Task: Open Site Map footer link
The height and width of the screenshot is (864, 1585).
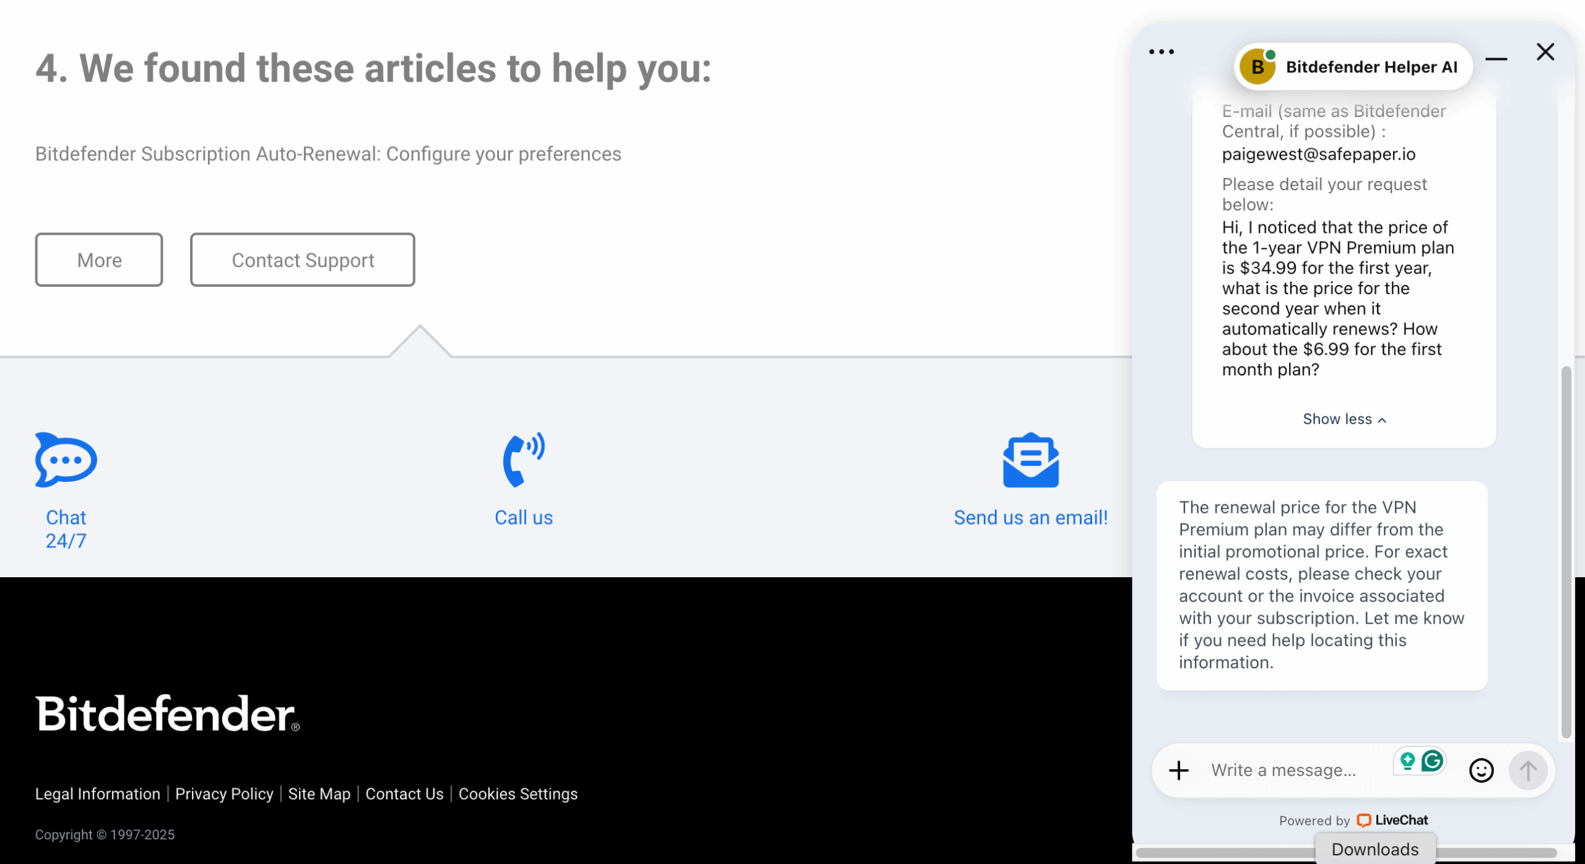Action: 319,794
